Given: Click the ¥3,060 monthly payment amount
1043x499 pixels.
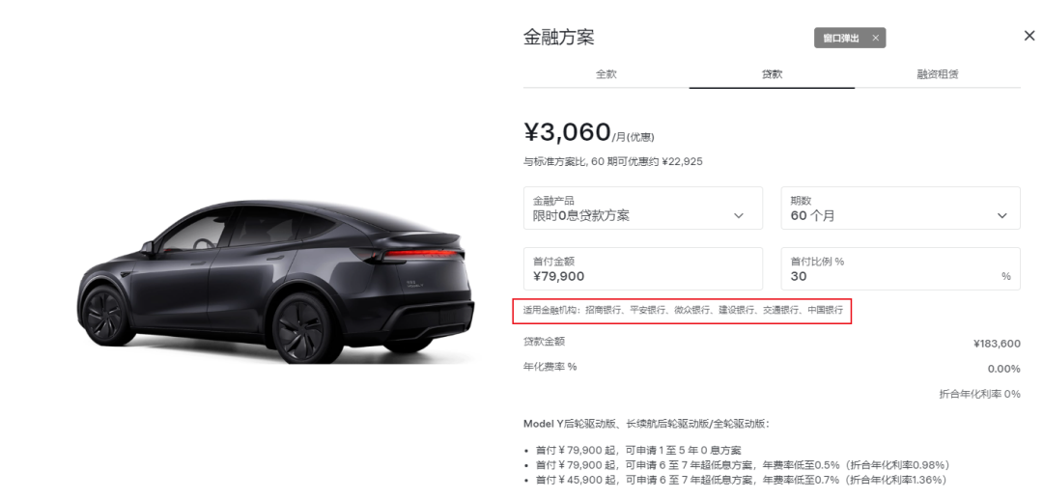Looking at the screenshot, I should point(568,131).
